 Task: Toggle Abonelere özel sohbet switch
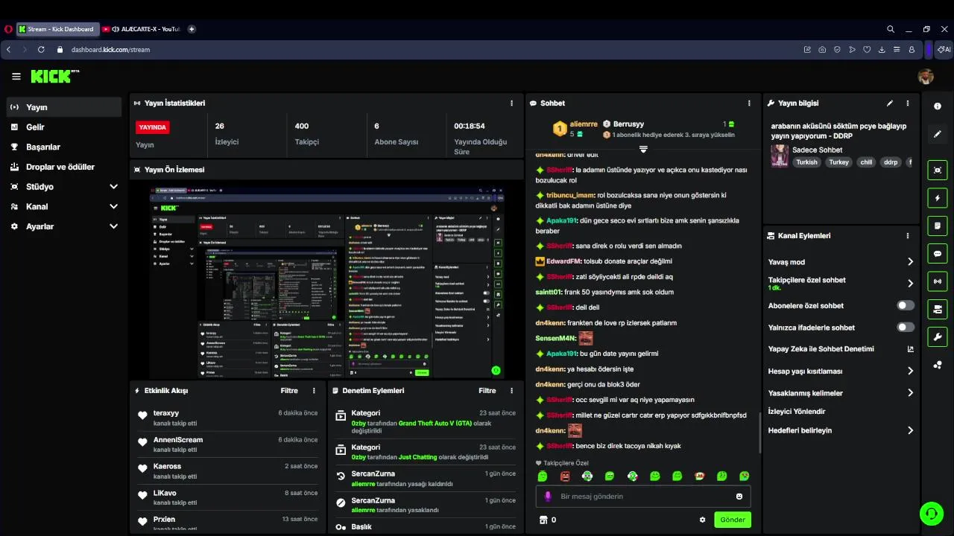[906, 306]
